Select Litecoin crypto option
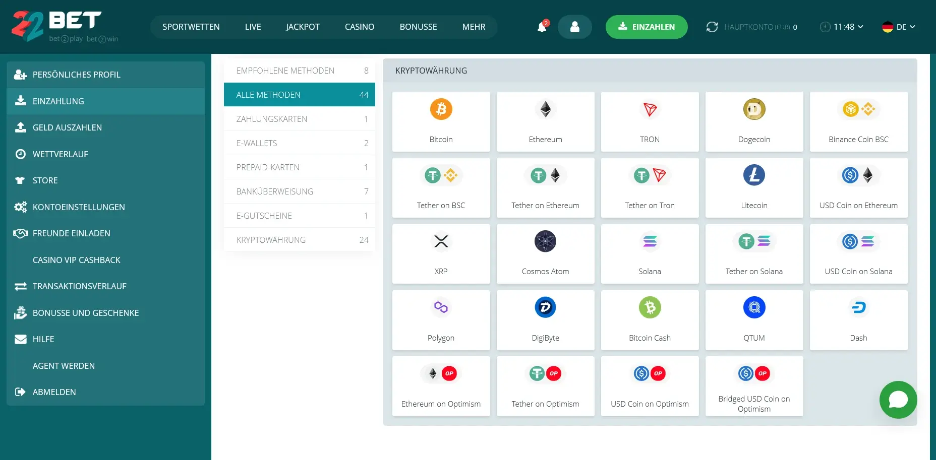 pyautogui.click(x=754, y=187)
